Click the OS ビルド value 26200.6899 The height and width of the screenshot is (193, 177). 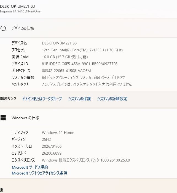(52, 153)
